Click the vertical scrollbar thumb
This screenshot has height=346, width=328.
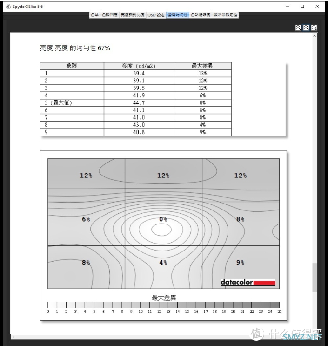click(x=315, y=278)
